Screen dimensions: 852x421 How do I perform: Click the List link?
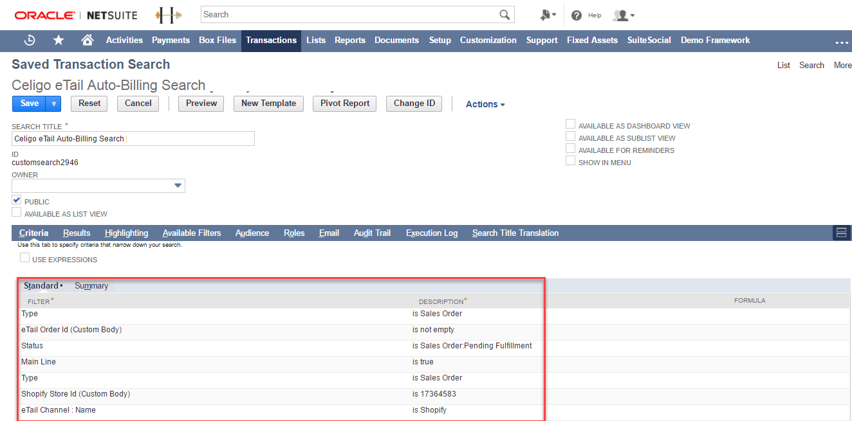click(x=783, y=65)
